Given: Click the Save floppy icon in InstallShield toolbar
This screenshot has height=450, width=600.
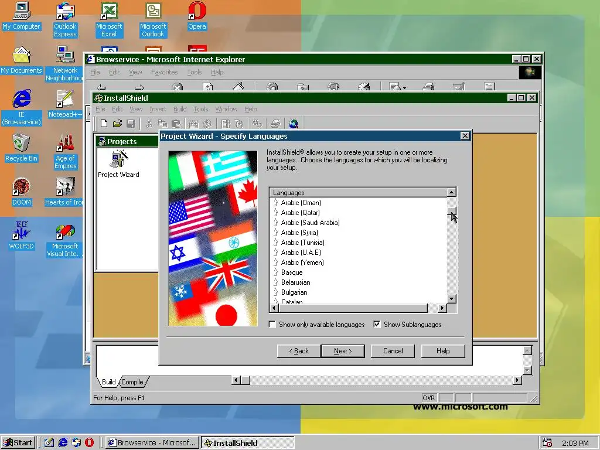Looking at the screenshot, I should [x=131, y=124].
